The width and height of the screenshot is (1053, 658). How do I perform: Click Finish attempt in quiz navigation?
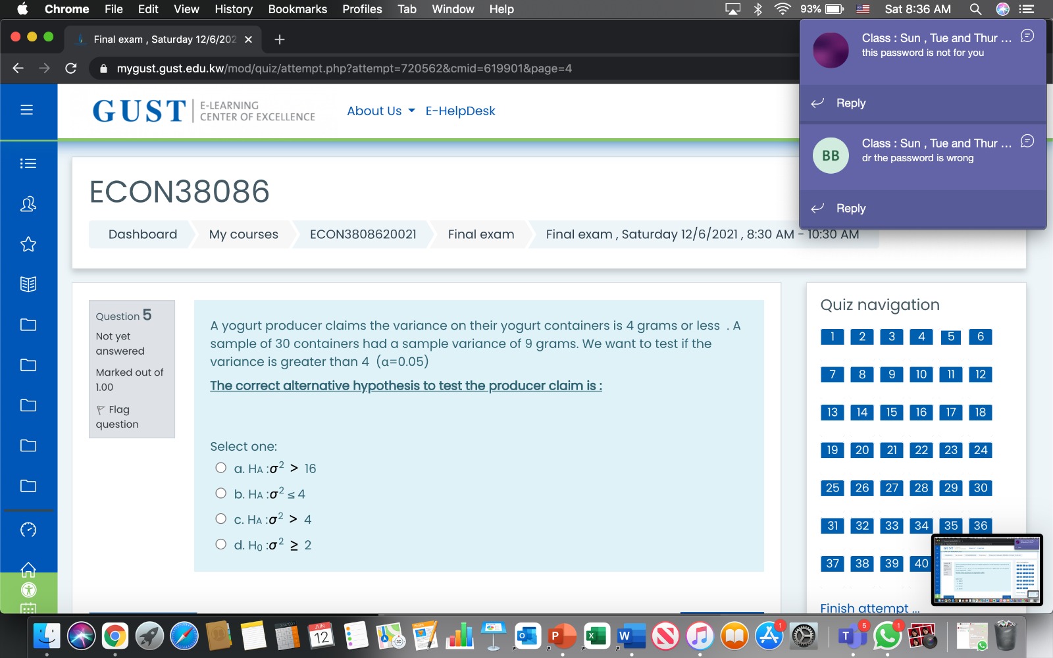coord(868,608)
